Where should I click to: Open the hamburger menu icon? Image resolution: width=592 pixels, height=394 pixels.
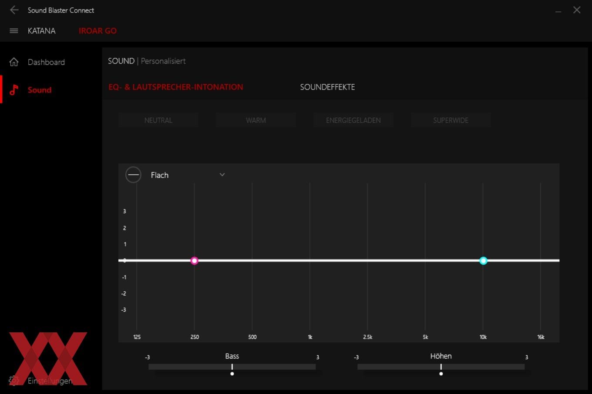[14, 31]
